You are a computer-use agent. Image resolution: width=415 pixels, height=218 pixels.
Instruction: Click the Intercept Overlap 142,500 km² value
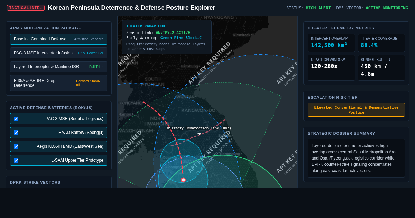click(329, 45)
